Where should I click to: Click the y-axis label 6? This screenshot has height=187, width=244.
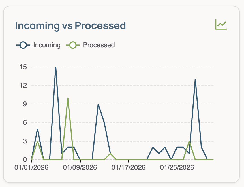click(x=25, y=122)
